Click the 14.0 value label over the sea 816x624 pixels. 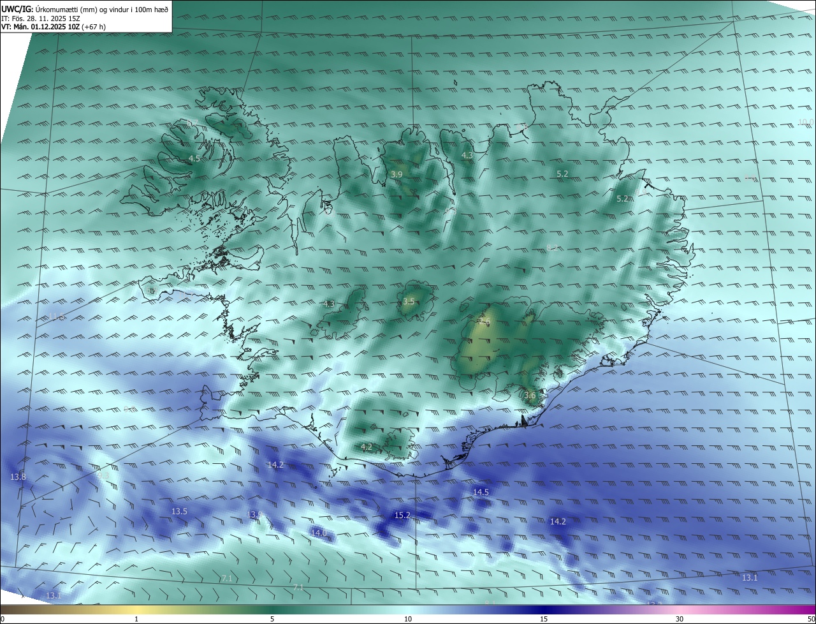(x=319, y=533)
